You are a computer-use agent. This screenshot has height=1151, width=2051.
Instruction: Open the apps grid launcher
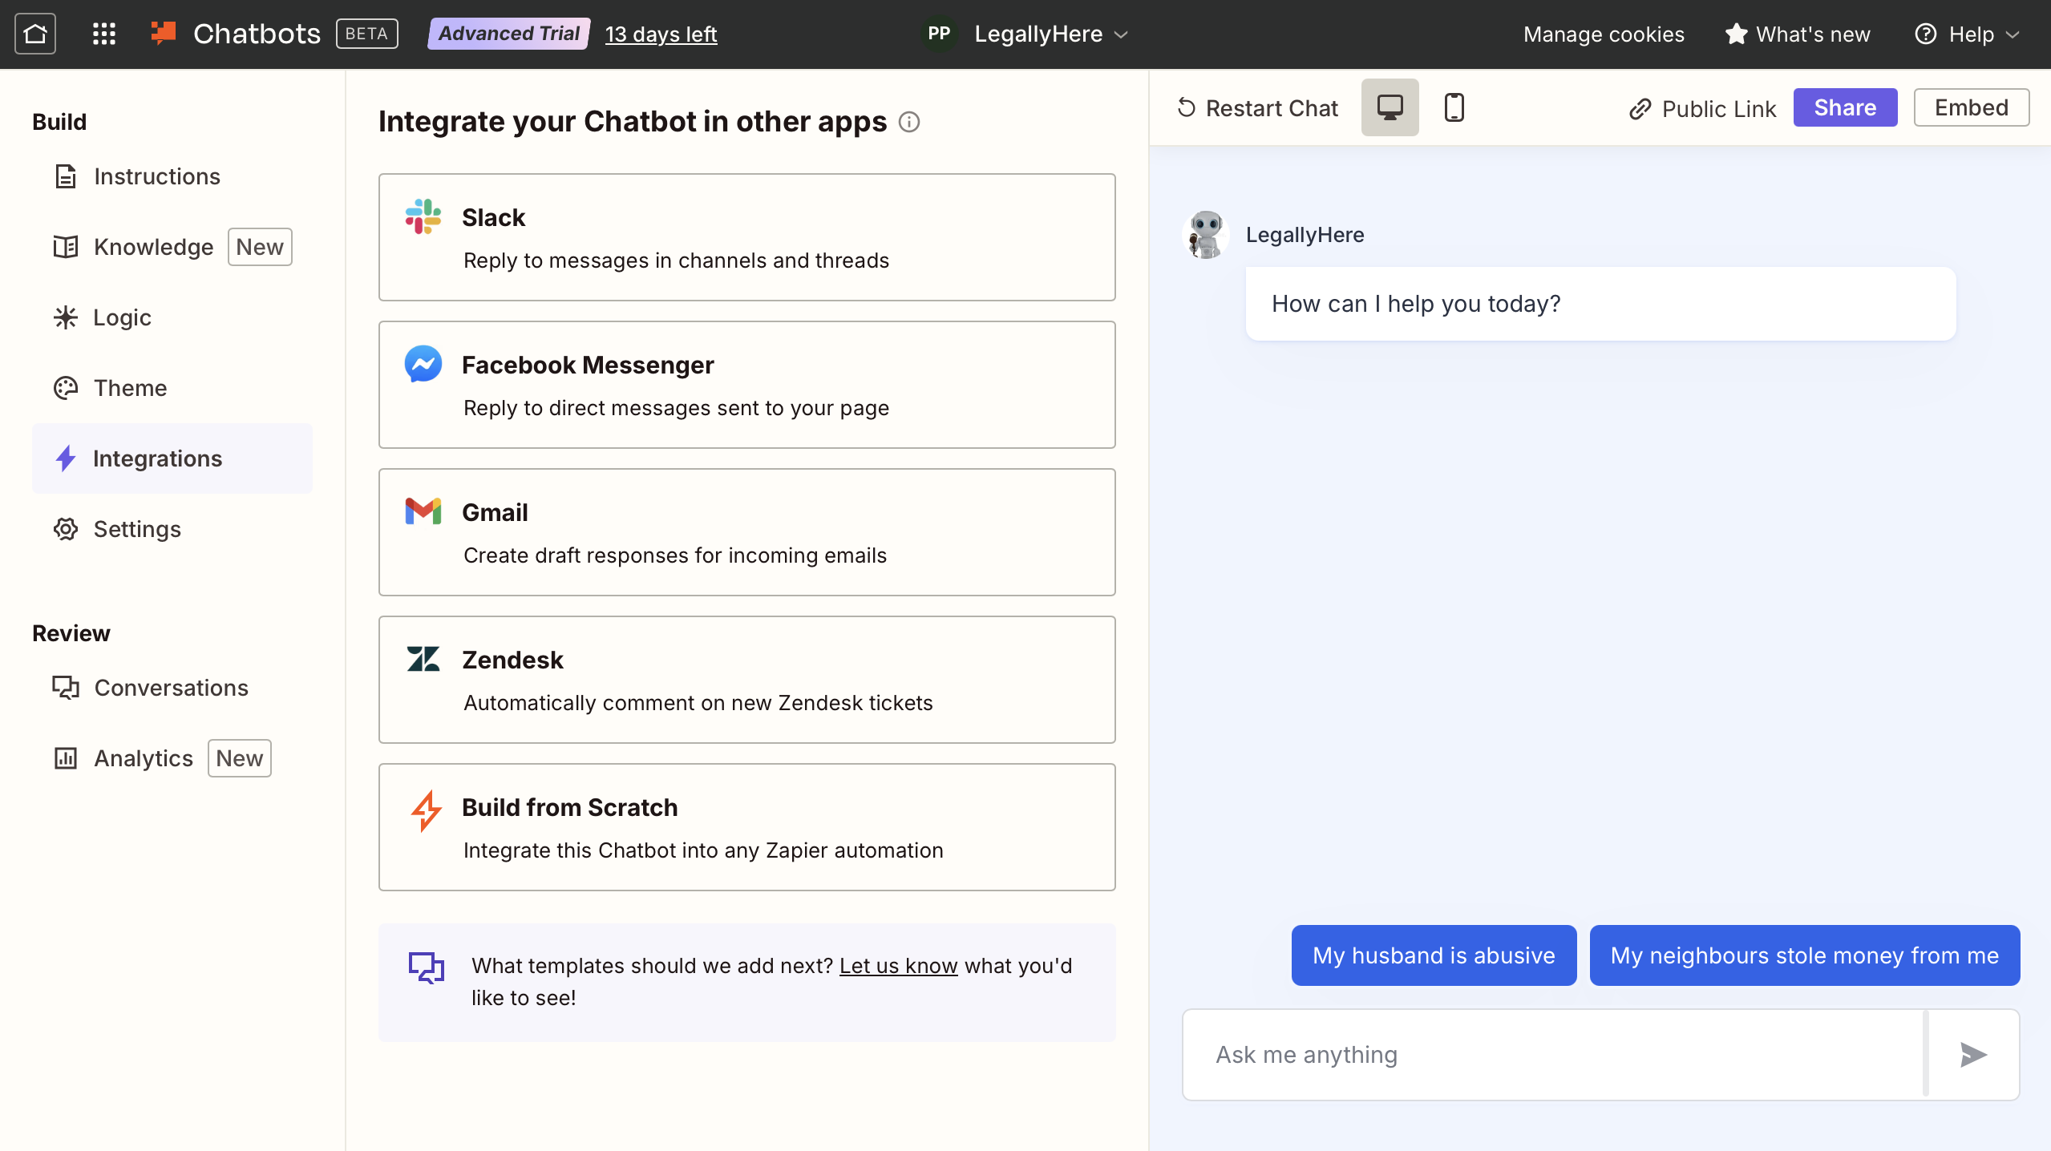point(104,34)
